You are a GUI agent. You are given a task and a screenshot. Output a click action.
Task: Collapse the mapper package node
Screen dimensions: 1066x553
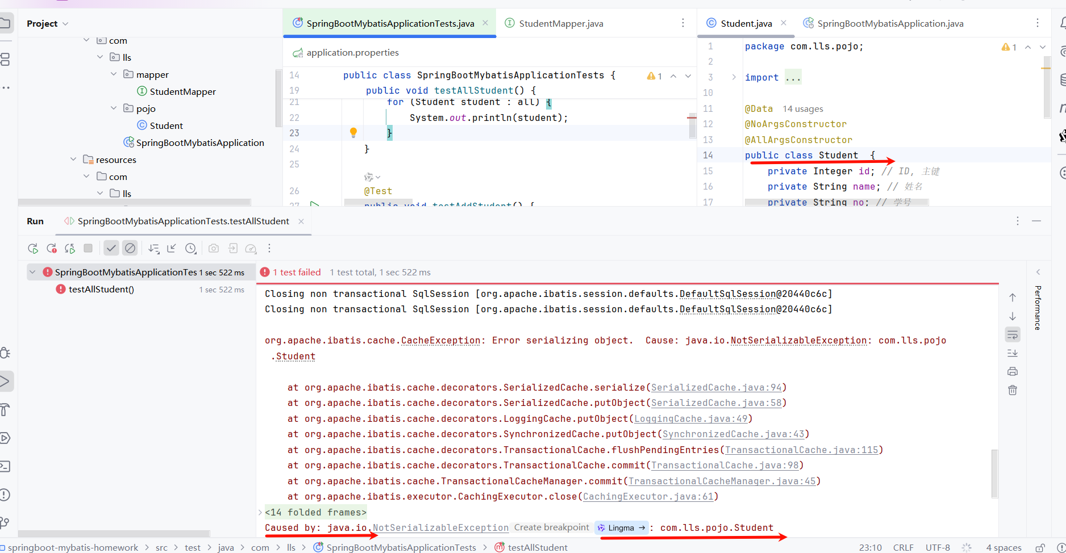(x=114, y=74)
